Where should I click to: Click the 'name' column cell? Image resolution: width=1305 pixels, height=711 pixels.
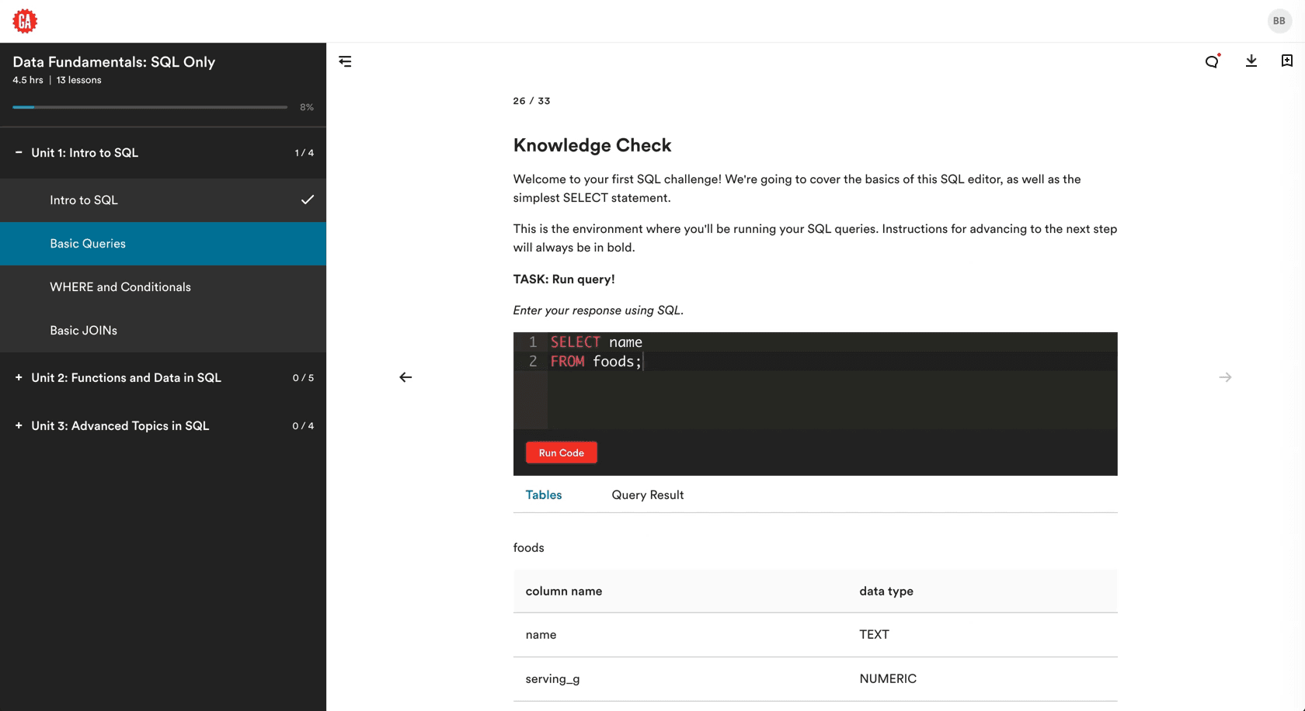coord(541,635)
